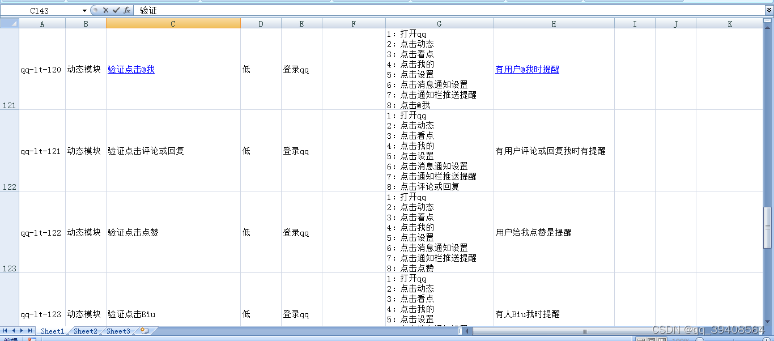Select cell 验证点击Biu
Viewport: 774px width, 341px height.
click(173, 300)
